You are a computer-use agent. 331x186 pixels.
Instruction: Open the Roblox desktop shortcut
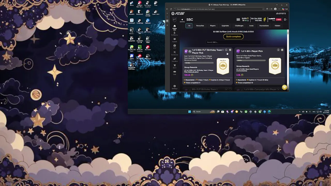[132, 57]
